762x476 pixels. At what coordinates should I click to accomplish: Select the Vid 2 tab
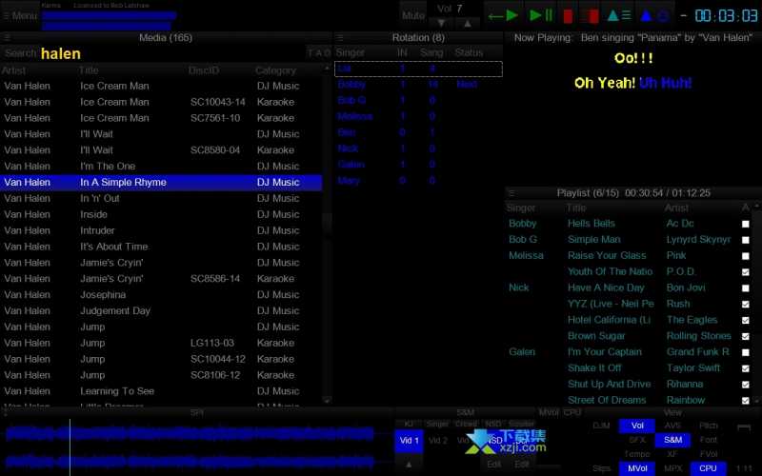point(438,441)
